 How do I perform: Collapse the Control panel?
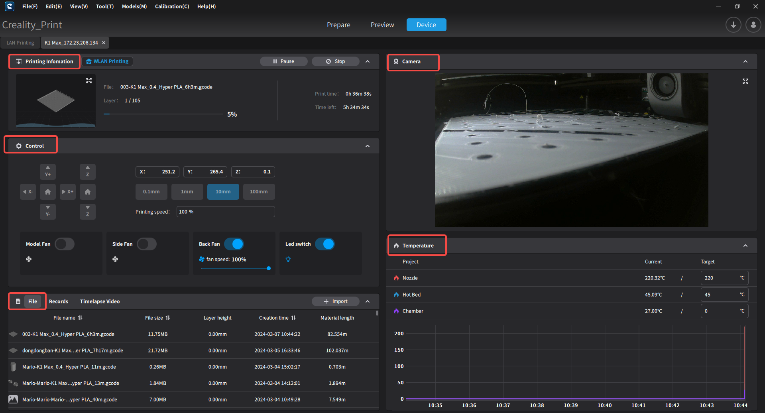click(x=368, y=146)
